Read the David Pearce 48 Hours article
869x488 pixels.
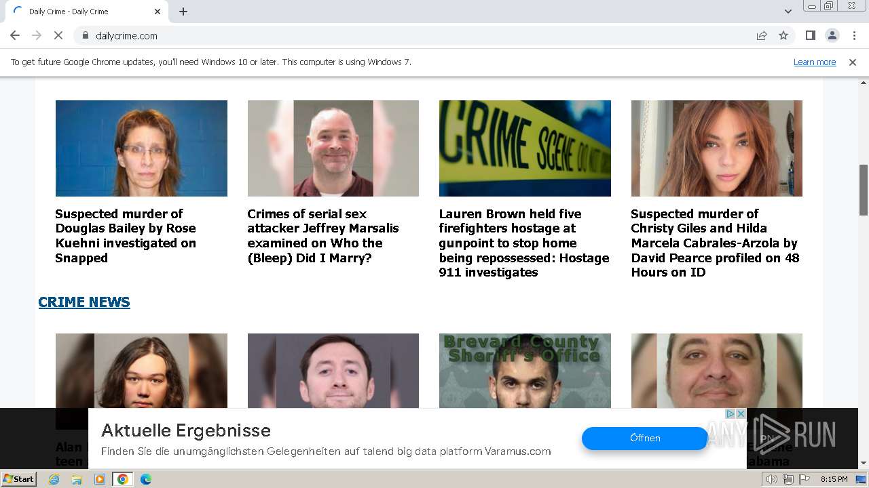coord(716,243)
